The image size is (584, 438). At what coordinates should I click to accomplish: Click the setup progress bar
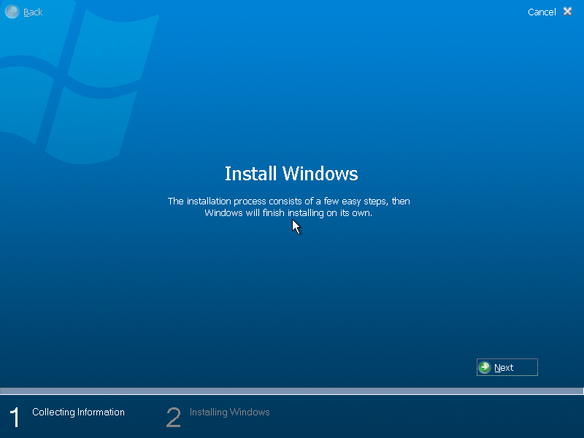coord(291,391)
